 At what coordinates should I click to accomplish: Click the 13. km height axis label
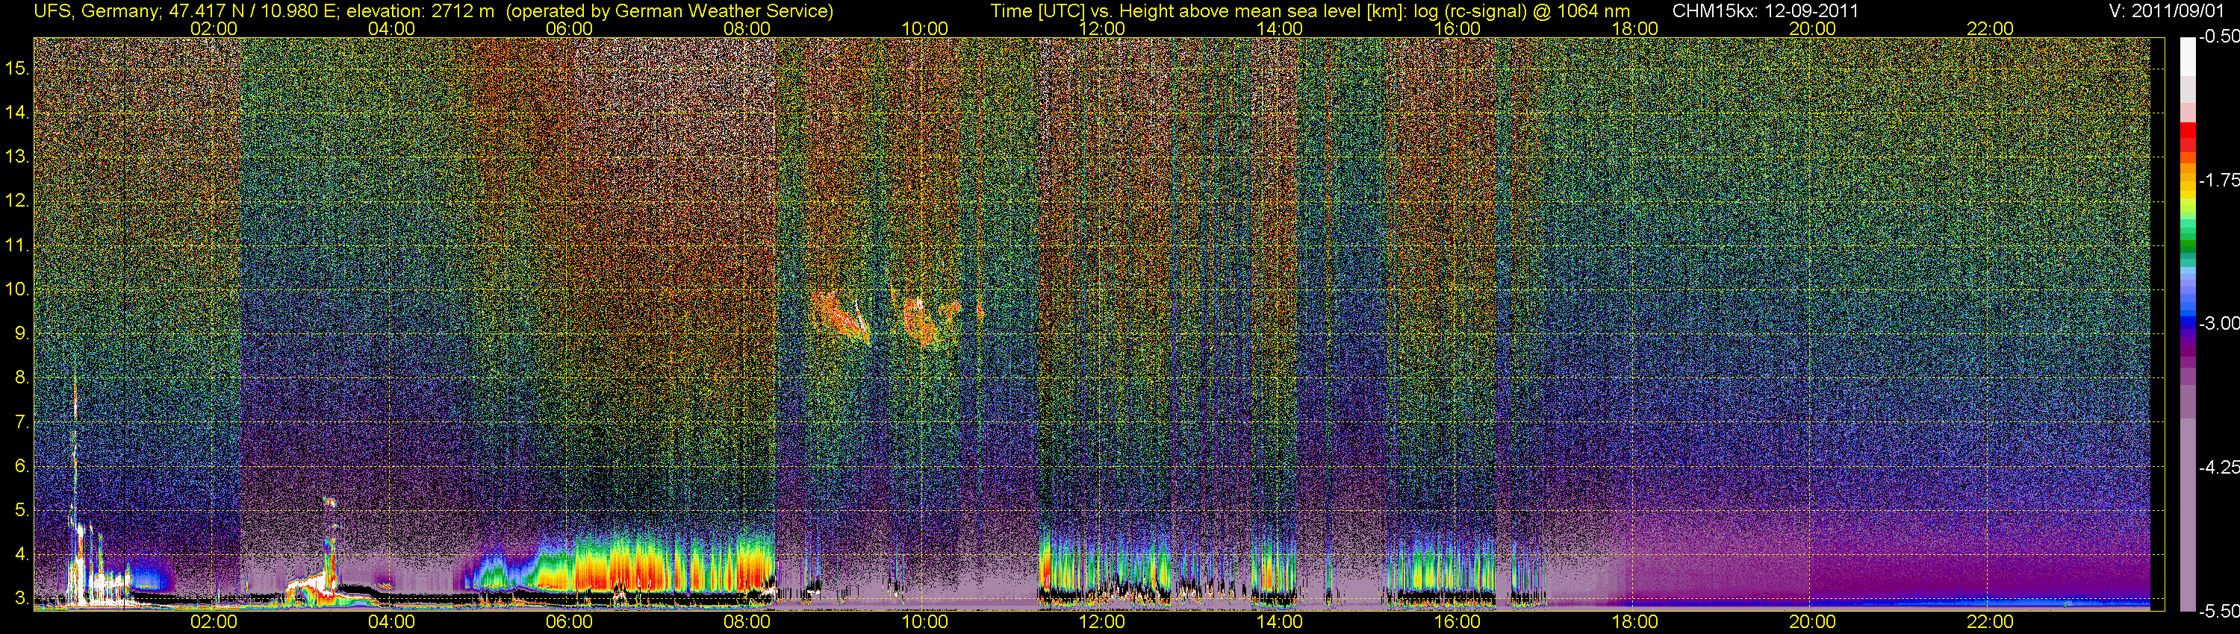[16, 157]
